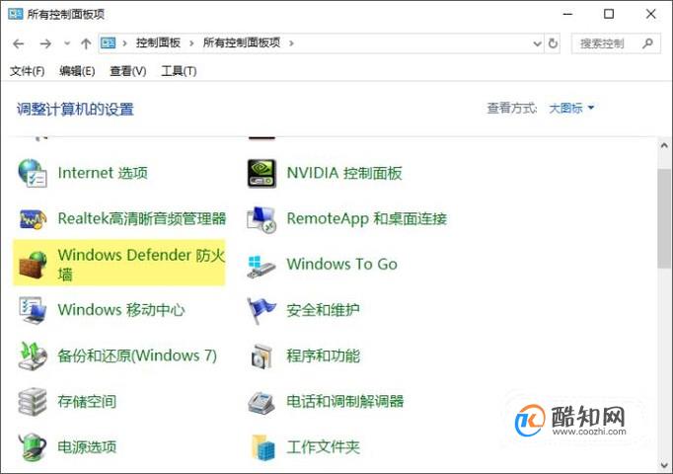
Task: Expand the chevron after 所有控制面板项 breadcrumb
Action: (291, 43)
